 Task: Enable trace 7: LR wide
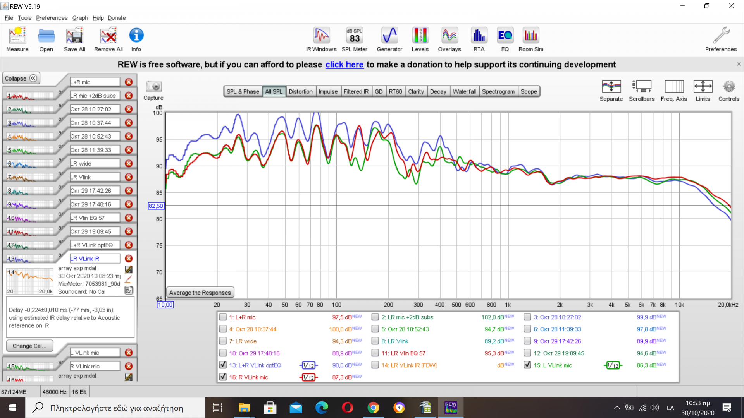coord(223,341)
